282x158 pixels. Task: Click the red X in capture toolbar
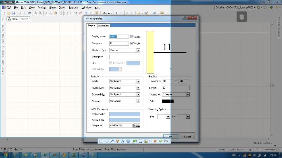155,141
